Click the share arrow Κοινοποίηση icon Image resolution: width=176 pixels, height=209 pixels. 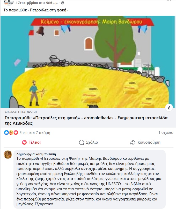pyautogui.click(x=133, y=142)
